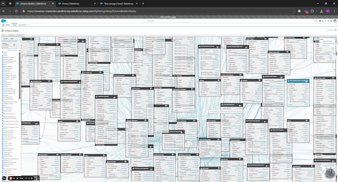Expand the Object Manager tab dropdown arrow

pos(28,25)
